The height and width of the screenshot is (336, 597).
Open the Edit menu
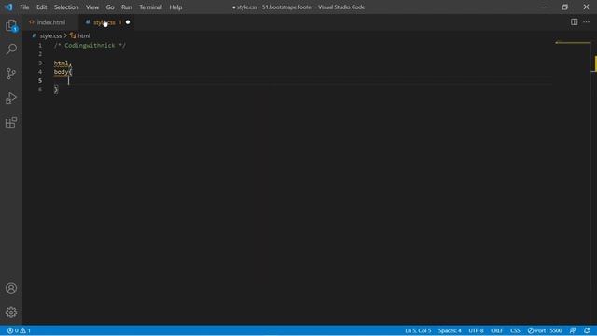pos(41,7)
